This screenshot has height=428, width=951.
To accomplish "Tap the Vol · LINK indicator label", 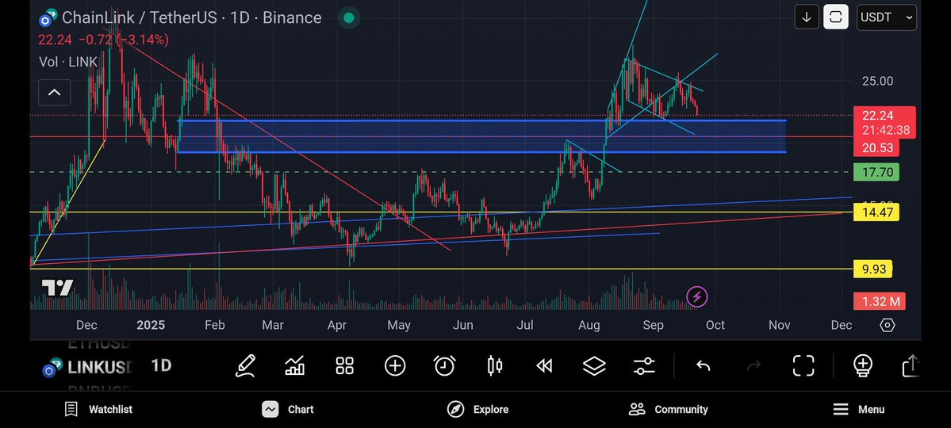I will (x=68, y=62).
